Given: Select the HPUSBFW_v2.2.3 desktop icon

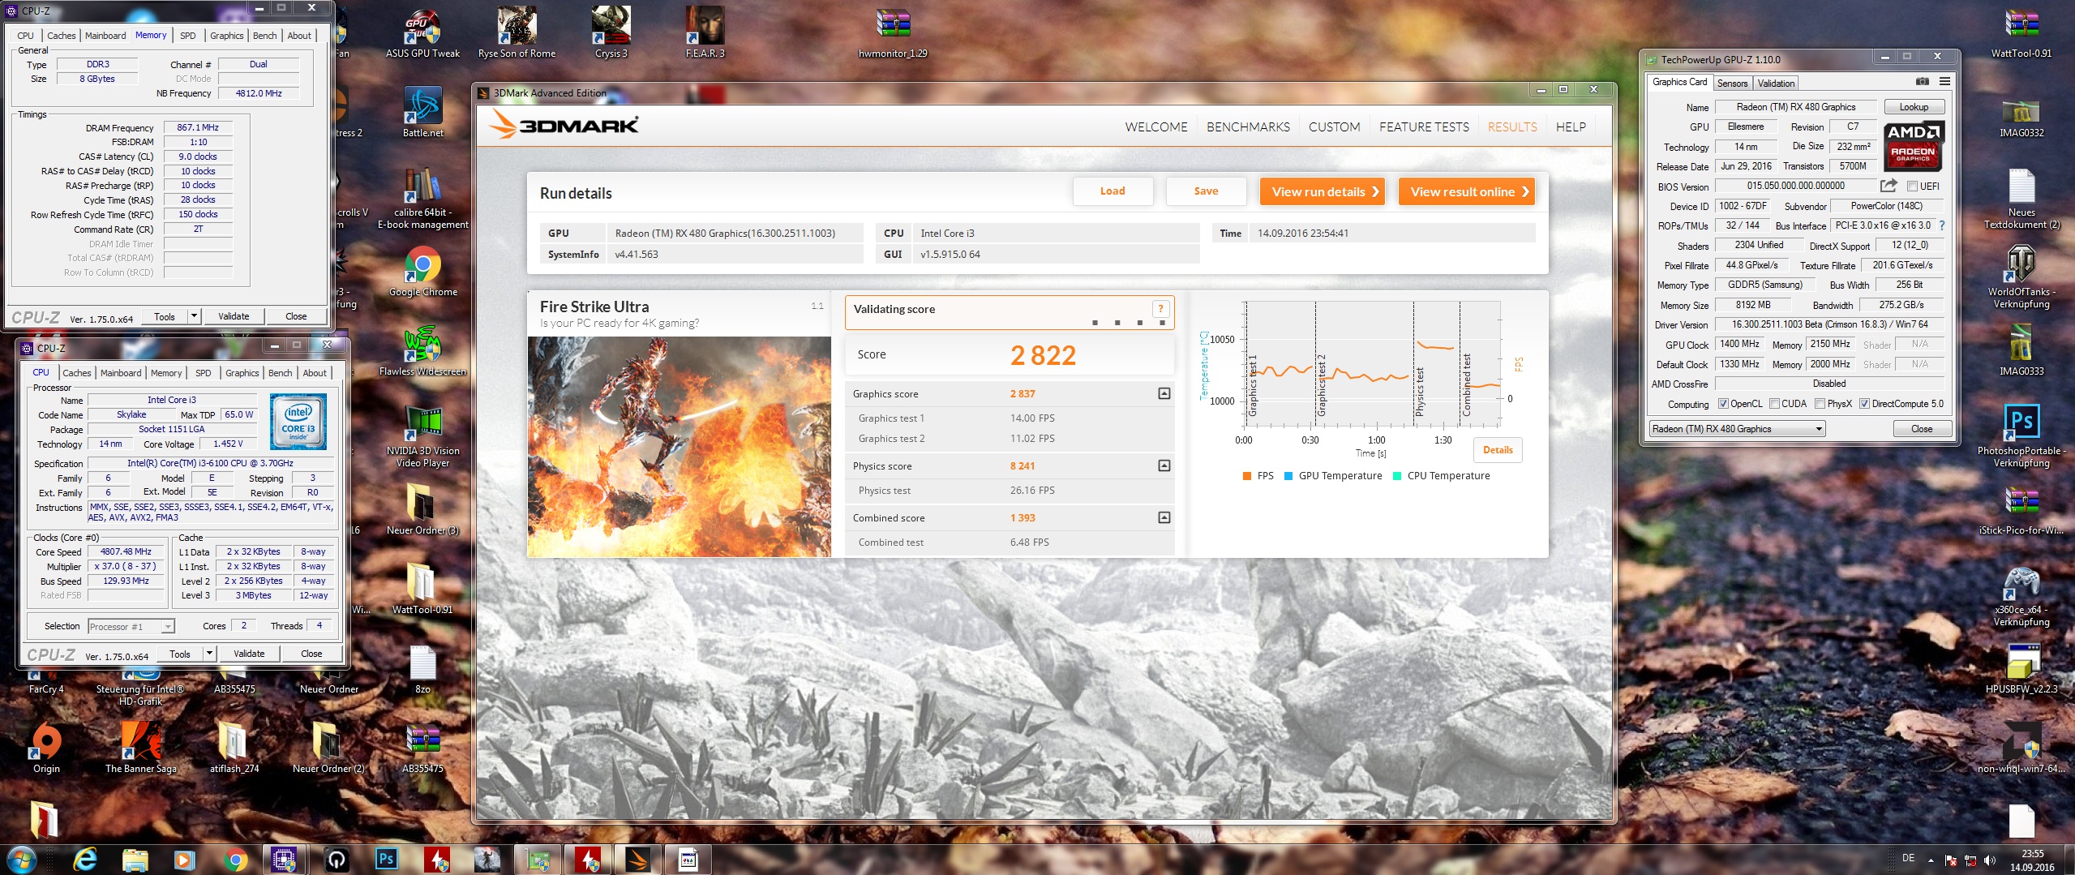Looking at the screenshot, I should pos(2021,669).
